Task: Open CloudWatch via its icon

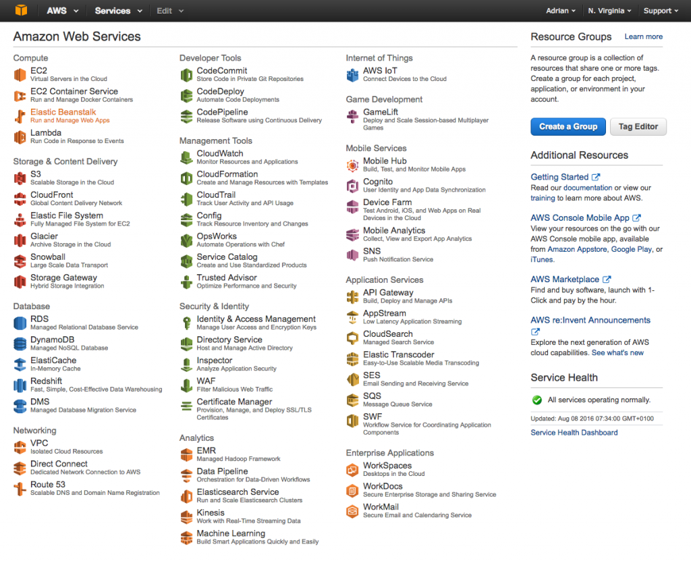Action: (188, 157)
